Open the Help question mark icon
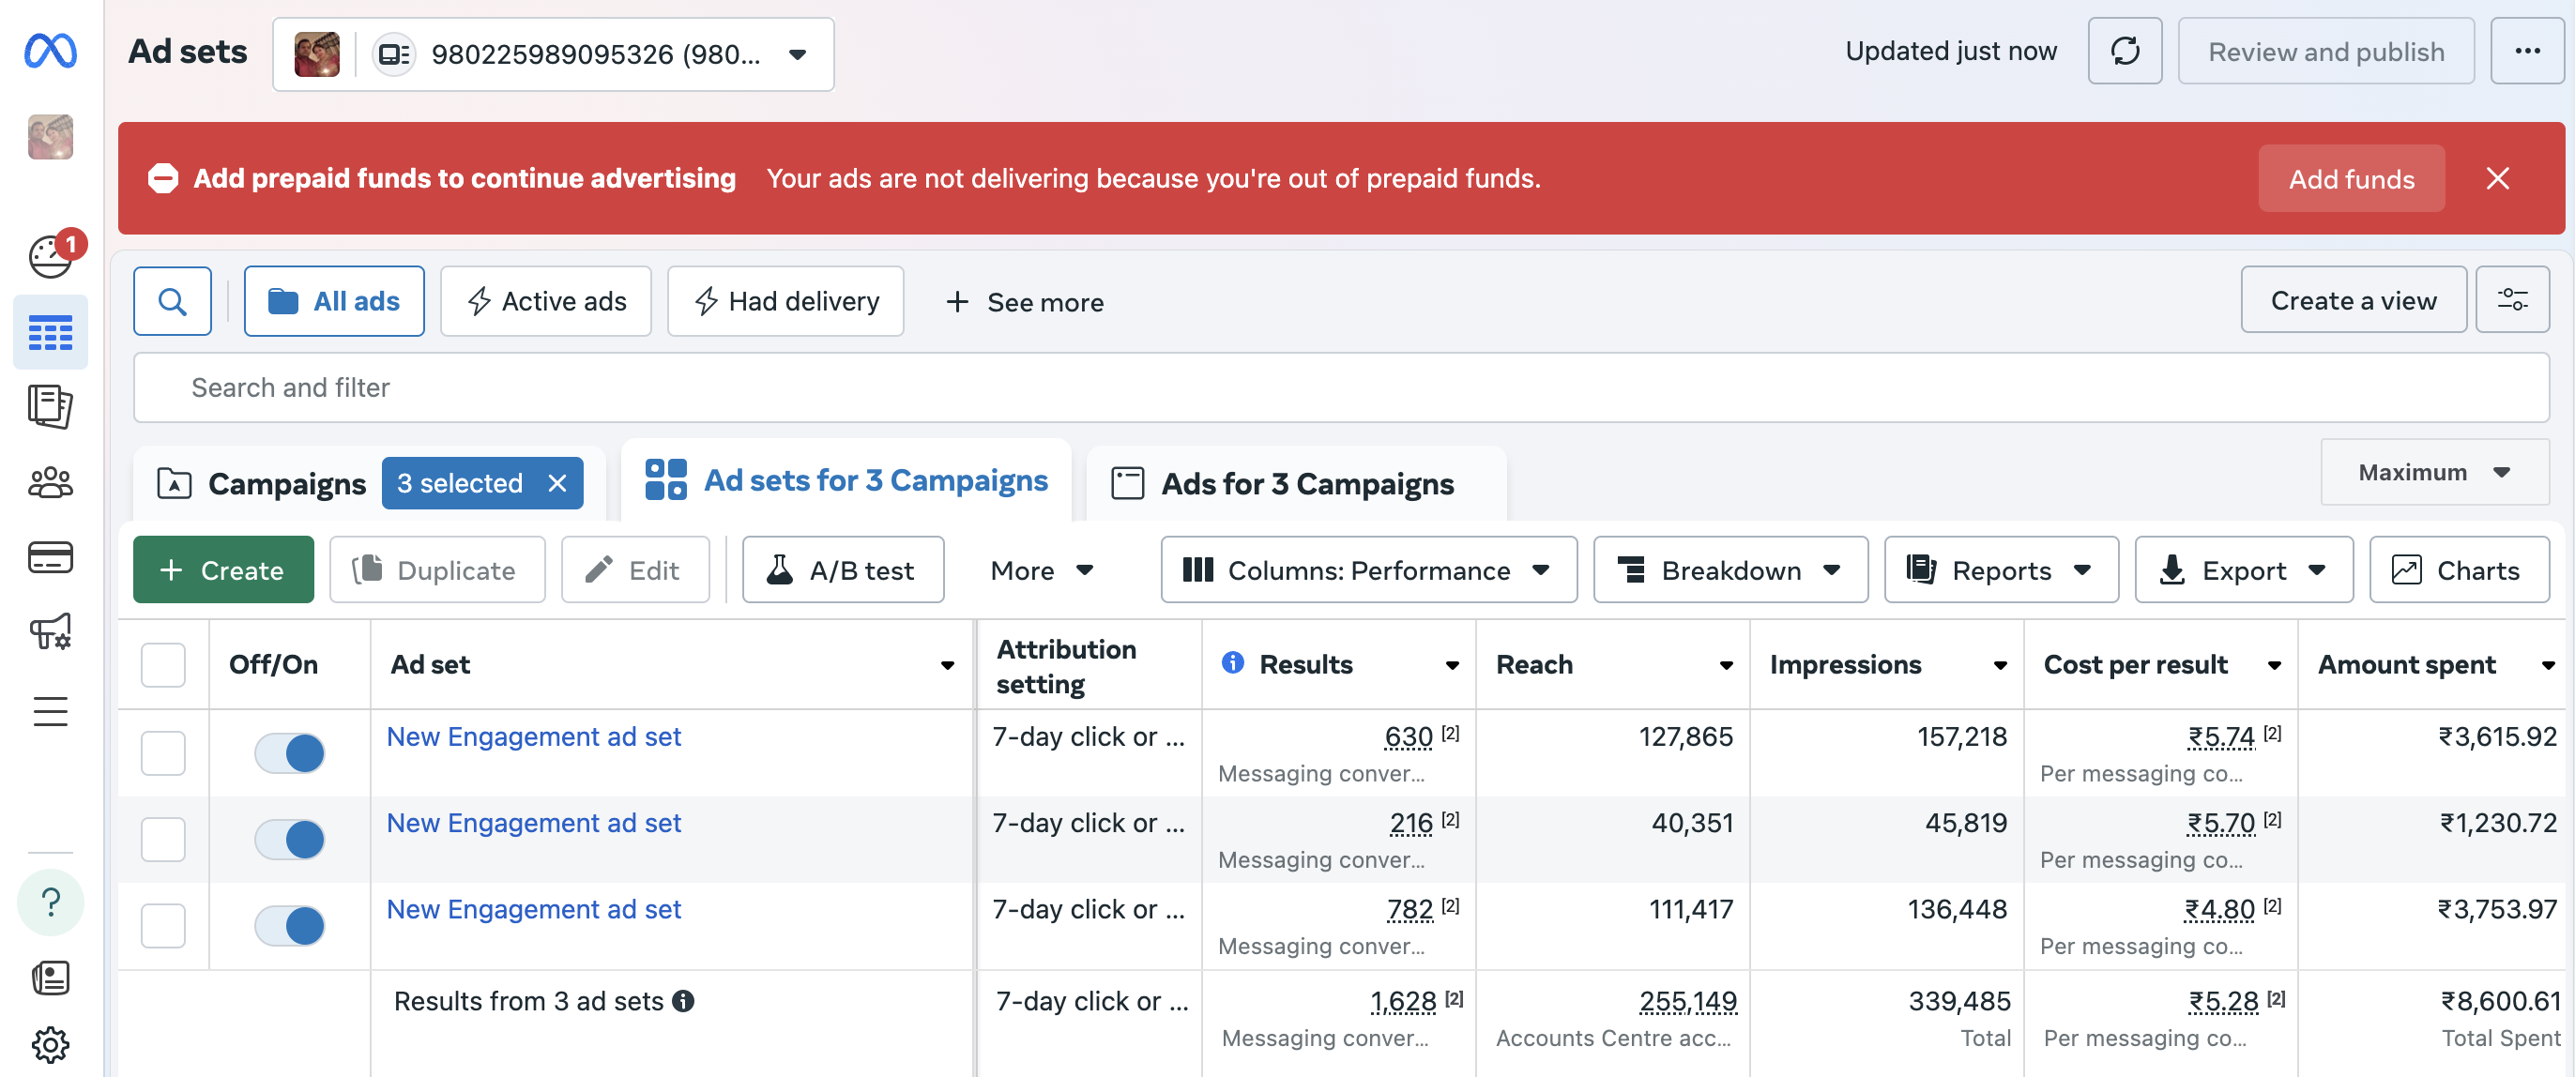The height and width of the screenshot is (1077, 2575). click(50, 903)
